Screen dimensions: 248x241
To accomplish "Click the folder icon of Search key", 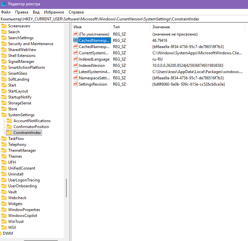I will coord(4,32).
